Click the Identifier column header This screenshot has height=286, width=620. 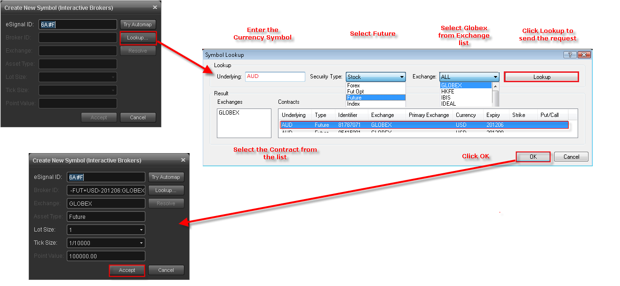coord(352,115)
